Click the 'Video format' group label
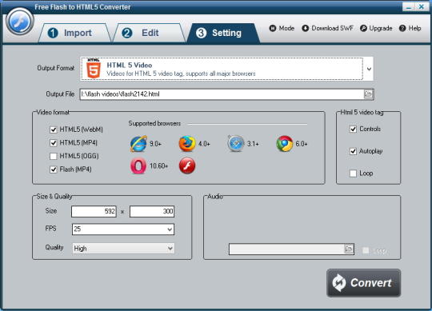The height and width of the screenshot is (311, 432). [53, 112]
